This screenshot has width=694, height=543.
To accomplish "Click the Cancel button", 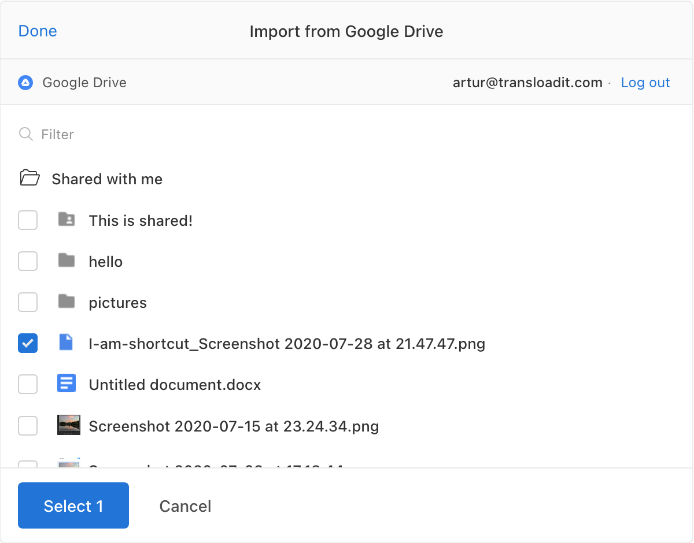I will pos(185,506).
